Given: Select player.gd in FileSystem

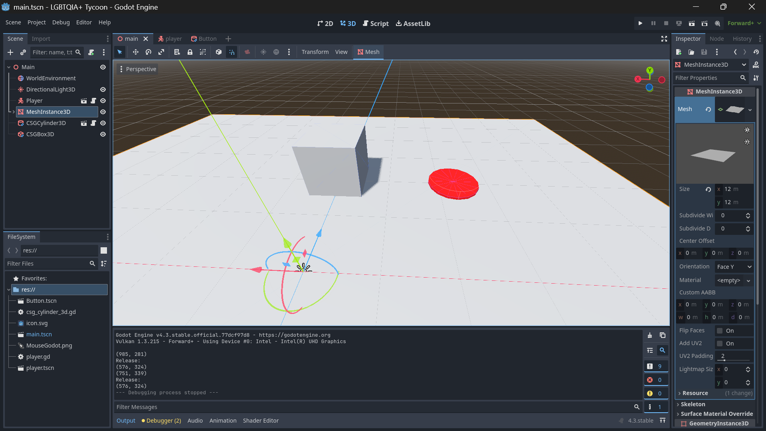Looking at the screenshot, I should point(38,357).
